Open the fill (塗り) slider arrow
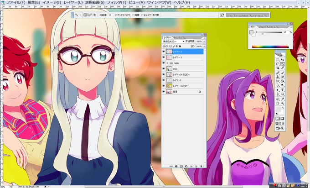The height and width of the screenshot is (188, 310). pos(204,46)
